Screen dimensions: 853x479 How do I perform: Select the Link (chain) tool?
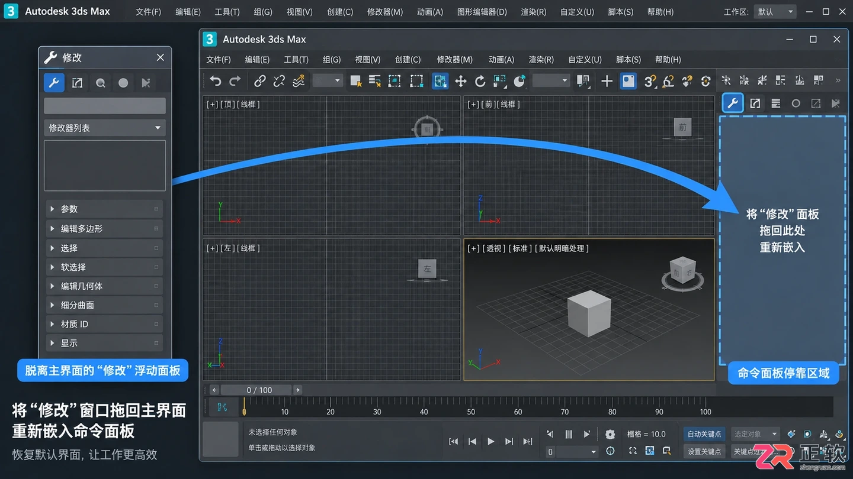pyautogui.click(x=259, y=81)
